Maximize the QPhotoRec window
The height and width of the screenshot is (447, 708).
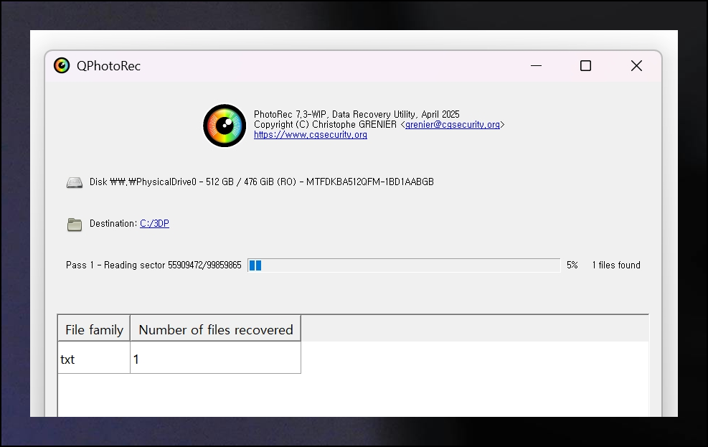point(585,66)
